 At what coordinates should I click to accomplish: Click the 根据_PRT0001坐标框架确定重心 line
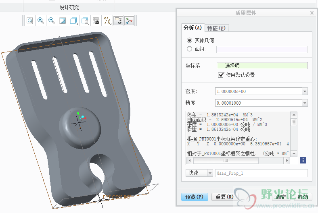pyautogui.click(x=222, y=139)
